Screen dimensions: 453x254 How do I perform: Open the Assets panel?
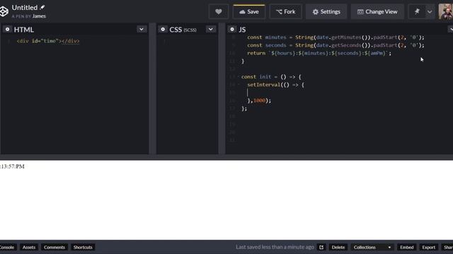click(29, 247)
